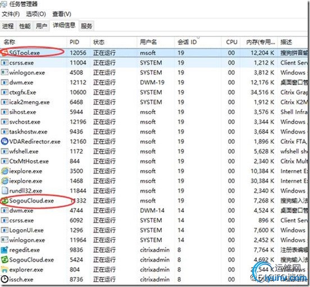Select the issch.exe process name
The width and height of the screenshot is (310, 287).
(x=21, y=280)
